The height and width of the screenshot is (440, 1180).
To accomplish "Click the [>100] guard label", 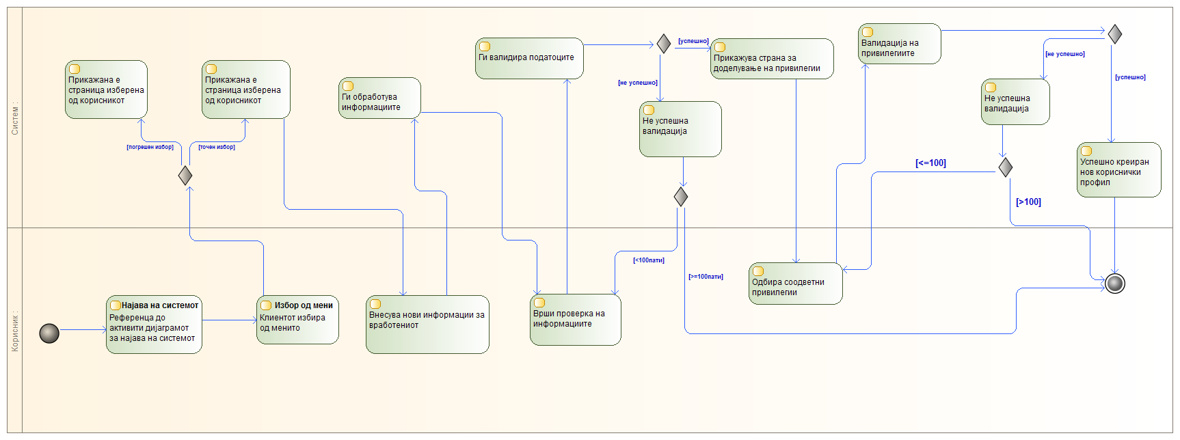I will tap(1028, 202).
